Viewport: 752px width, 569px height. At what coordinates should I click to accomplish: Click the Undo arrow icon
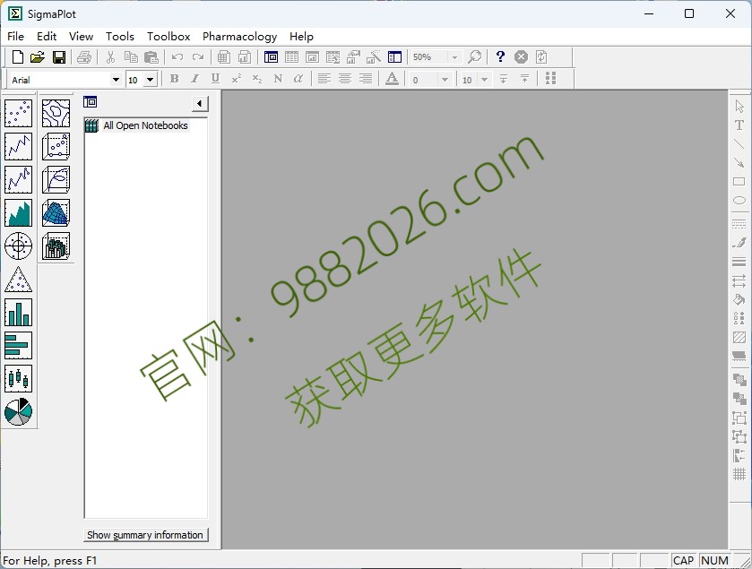pos(177,57)
